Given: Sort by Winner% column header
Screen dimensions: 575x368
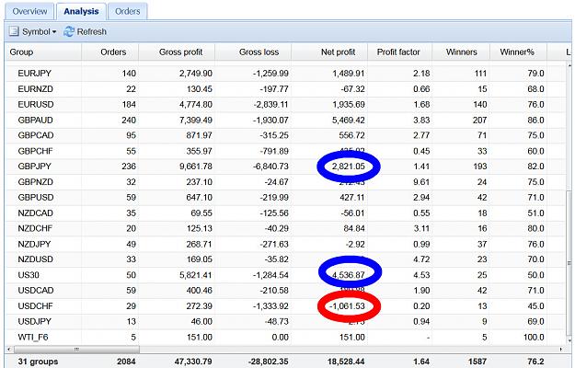Looking at the screenshot, I should tap(518, 52).
